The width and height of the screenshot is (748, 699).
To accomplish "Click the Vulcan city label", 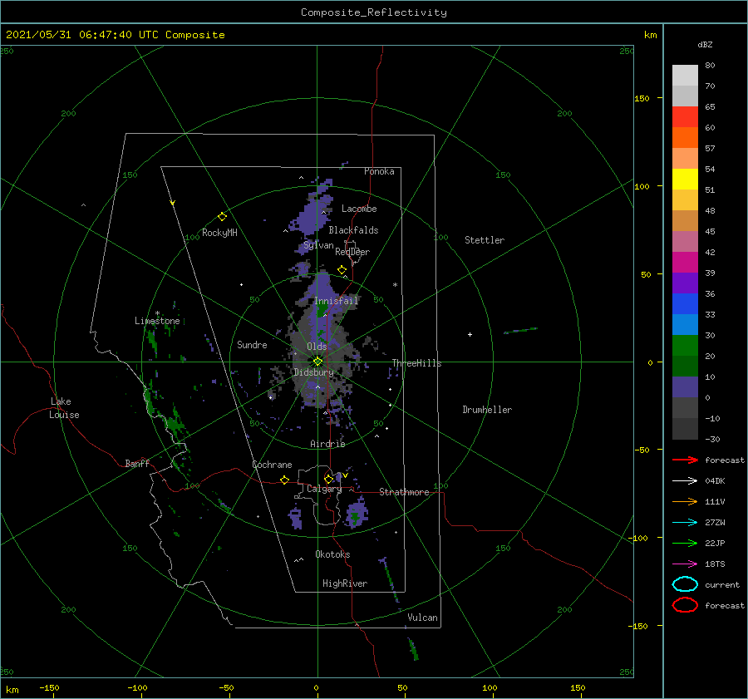I will (x=422, y=618).
